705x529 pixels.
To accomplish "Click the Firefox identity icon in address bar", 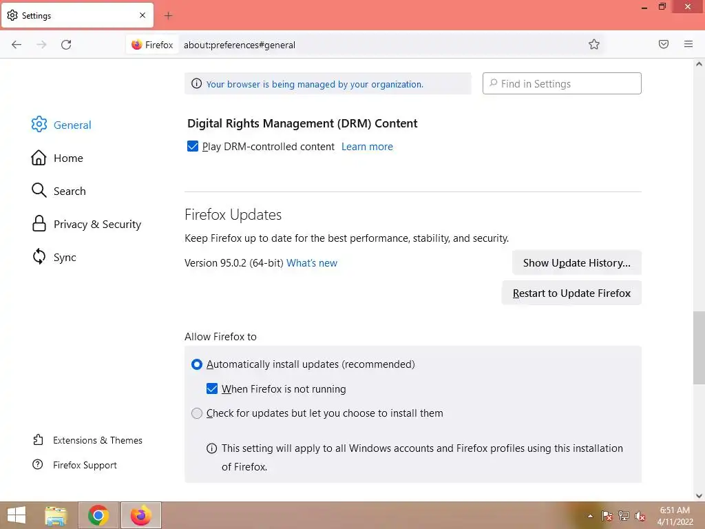I will point(152,45).
